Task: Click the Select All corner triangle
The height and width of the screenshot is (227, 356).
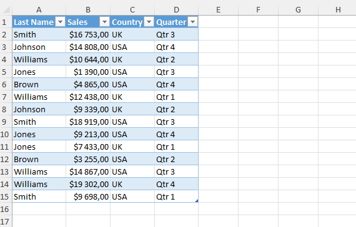Action: click(x=6, y=10)
